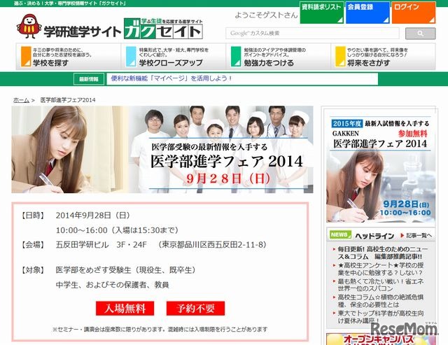Open the 高校生アンケート news link
Viewport: 448px width, 345px height.
tap(380, 269)
